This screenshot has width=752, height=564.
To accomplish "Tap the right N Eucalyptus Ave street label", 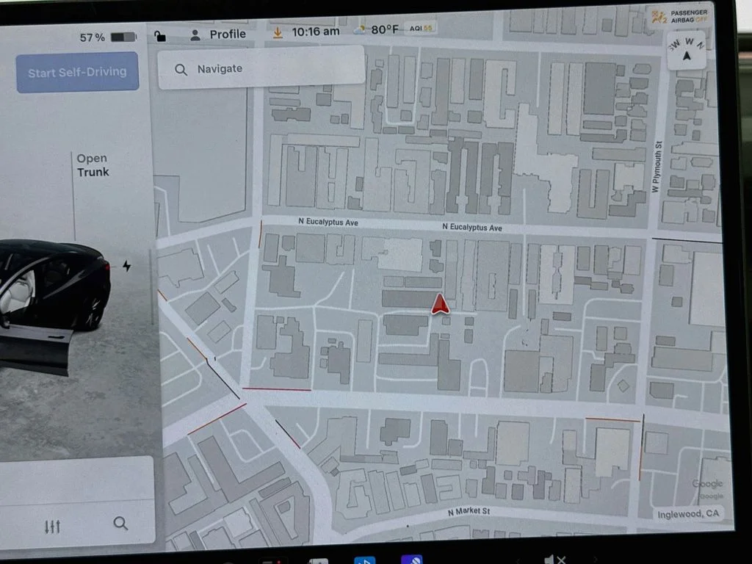I will point(472,228).
